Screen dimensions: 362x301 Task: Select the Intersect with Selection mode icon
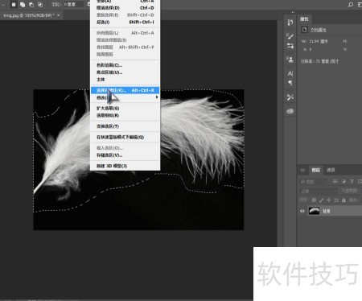(40, 5)
